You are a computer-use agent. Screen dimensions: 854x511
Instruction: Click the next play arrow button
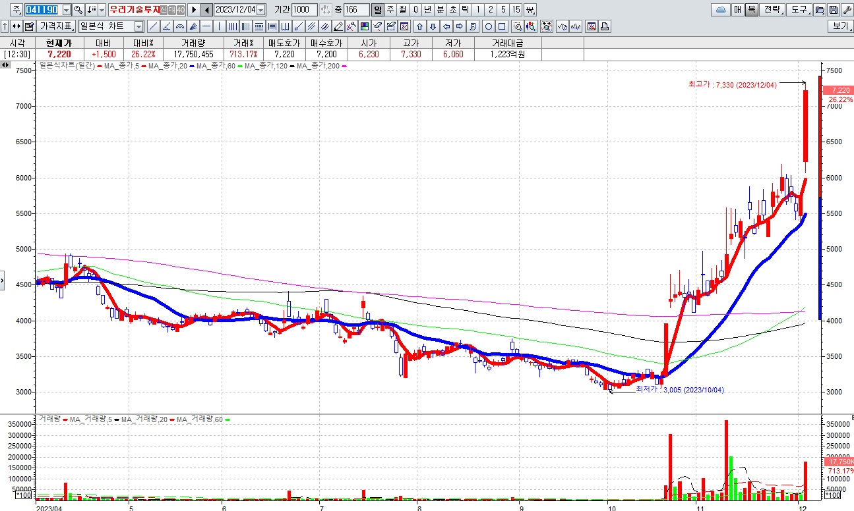point(194,10)
